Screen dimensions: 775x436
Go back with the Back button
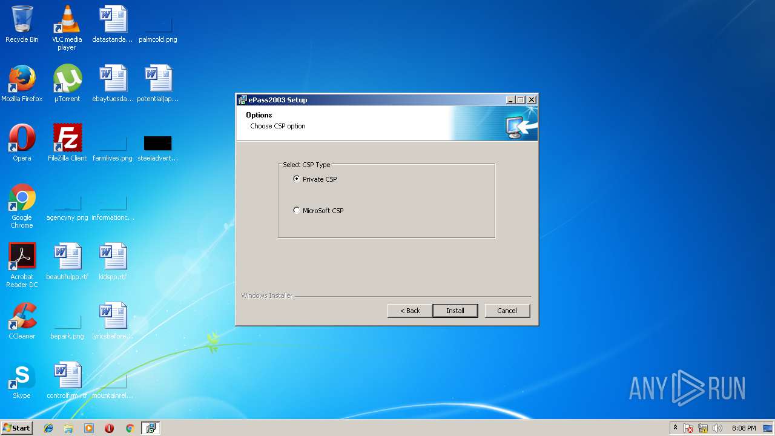[x=410, y=311]
